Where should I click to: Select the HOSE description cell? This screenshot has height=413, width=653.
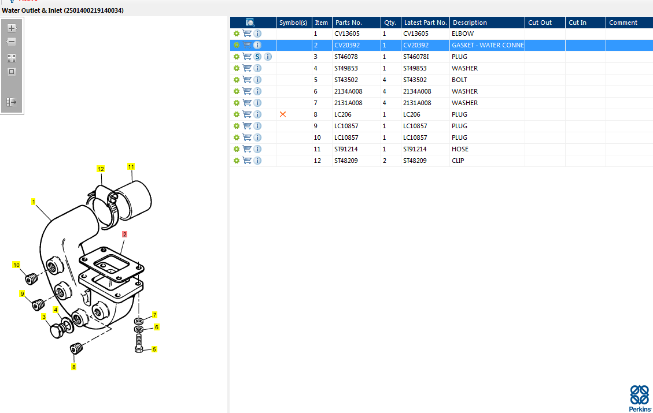click(x=487, y=149)
